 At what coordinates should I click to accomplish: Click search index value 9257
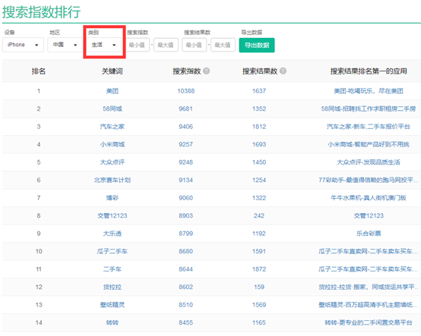click(185, 144)
